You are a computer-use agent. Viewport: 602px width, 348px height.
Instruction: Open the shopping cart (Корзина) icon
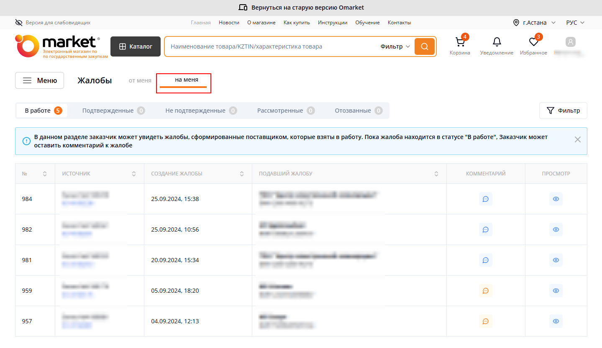pos(460,43)
